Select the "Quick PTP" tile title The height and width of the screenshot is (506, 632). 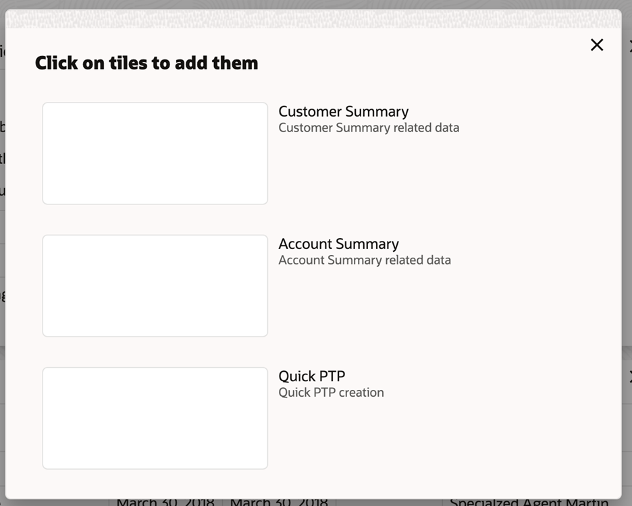pyautogui.click(x=312, y=376)
